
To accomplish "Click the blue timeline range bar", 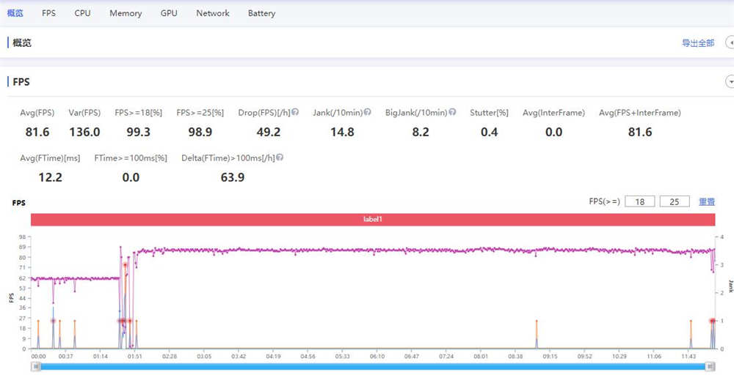I will (373, 367).
